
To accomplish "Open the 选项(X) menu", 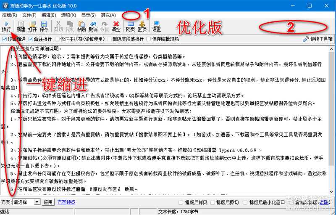I will pos(68,15).
